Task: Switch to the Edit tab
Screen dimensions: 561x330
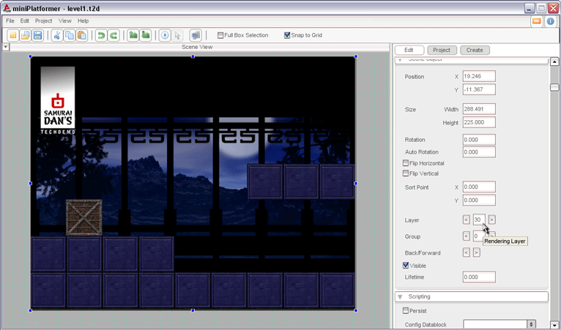Action: [409, 50]
